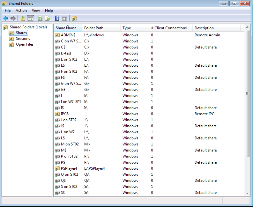Click the Back arrow toolbar icon
The image size is (253, 207).
pos(6,18)
